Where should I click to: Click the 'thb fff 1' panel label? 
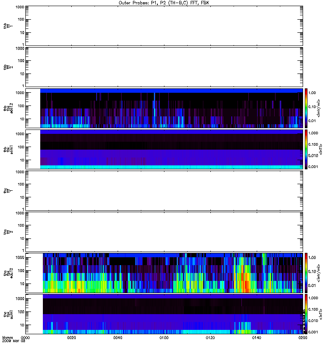[8, 26]
